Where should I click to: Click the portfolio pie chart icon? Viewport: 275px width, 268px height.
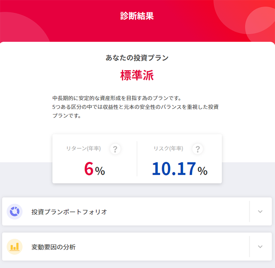pyautogui.click(x=15, y=212)
